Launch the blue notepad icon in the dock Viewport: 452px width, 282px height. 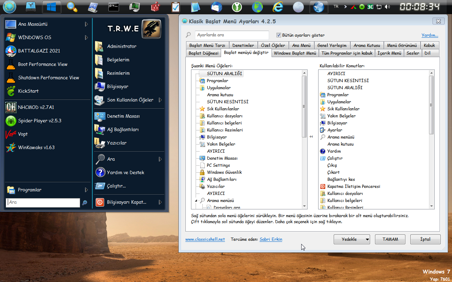tap(196, 7)
